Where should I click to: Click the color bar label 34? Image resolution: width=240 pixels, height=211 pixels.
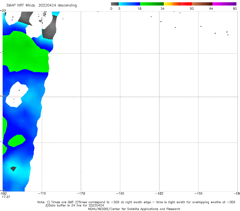[x=162, y=8]
